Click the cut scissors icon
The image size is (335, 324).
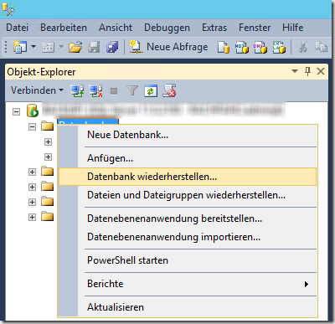point(303,47)
